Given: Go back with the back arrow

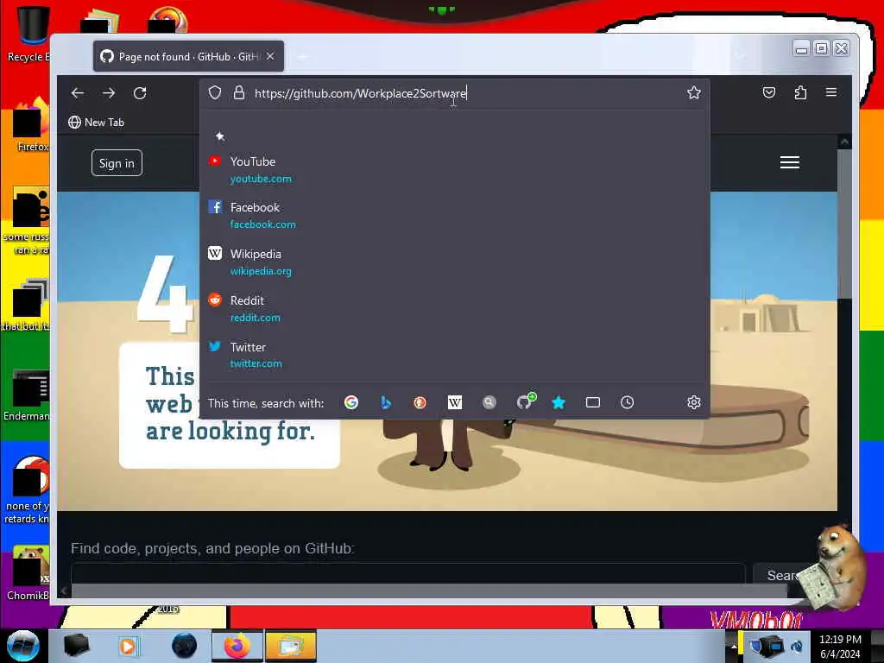Looking at the screenshot, I should pyautogui.click(x=77, y=93).
